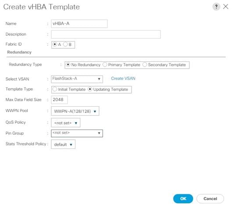Open the Pin Group dropdown

[77, 133]
